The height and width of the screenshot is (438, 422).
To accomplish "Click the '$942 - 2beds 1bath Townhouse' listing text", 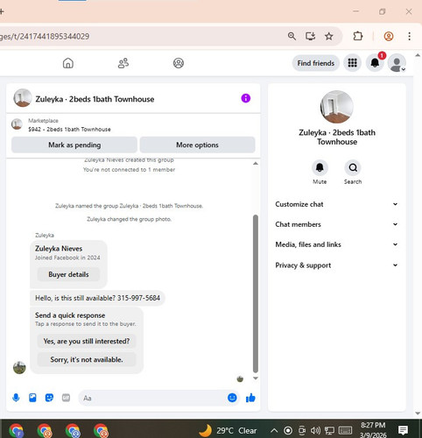I will click(69, 130).
